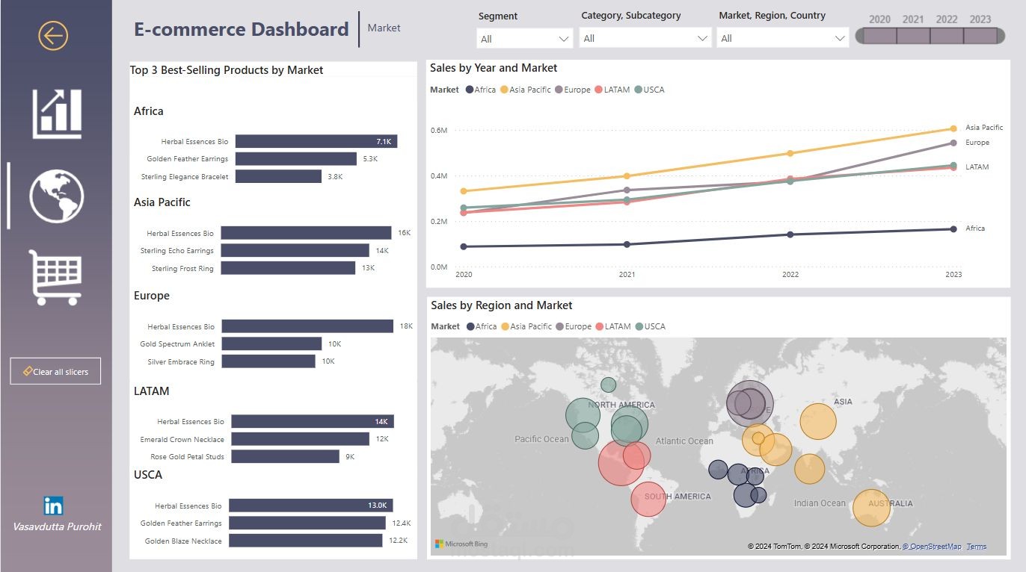Open the OpenStreetMap link on the map
The height and width of the screenshot is (572, 1026).
click(932, 547)
